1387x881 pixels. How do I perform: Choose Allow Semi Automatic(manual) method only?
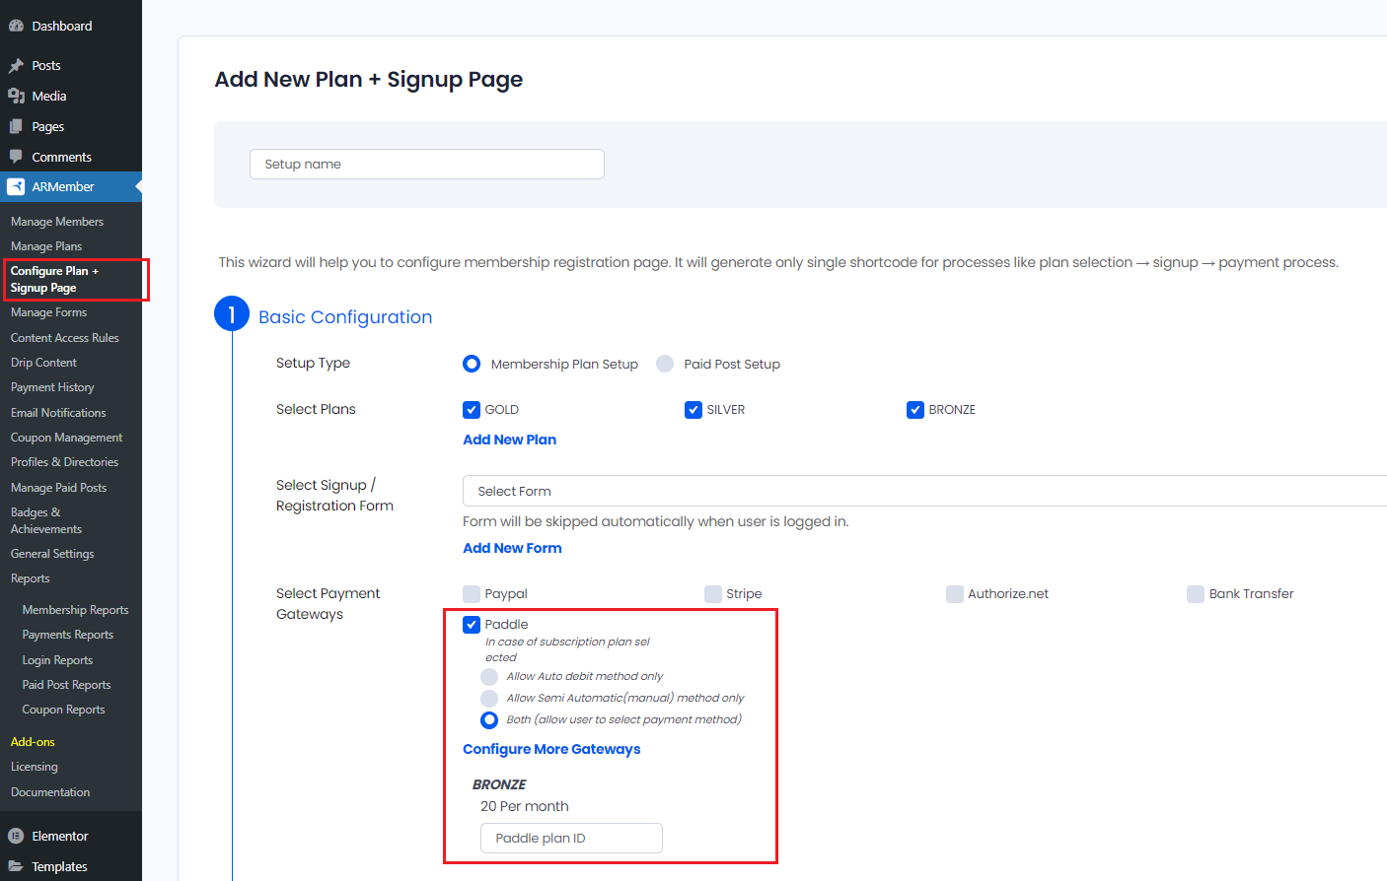click(x=489, y=699)
